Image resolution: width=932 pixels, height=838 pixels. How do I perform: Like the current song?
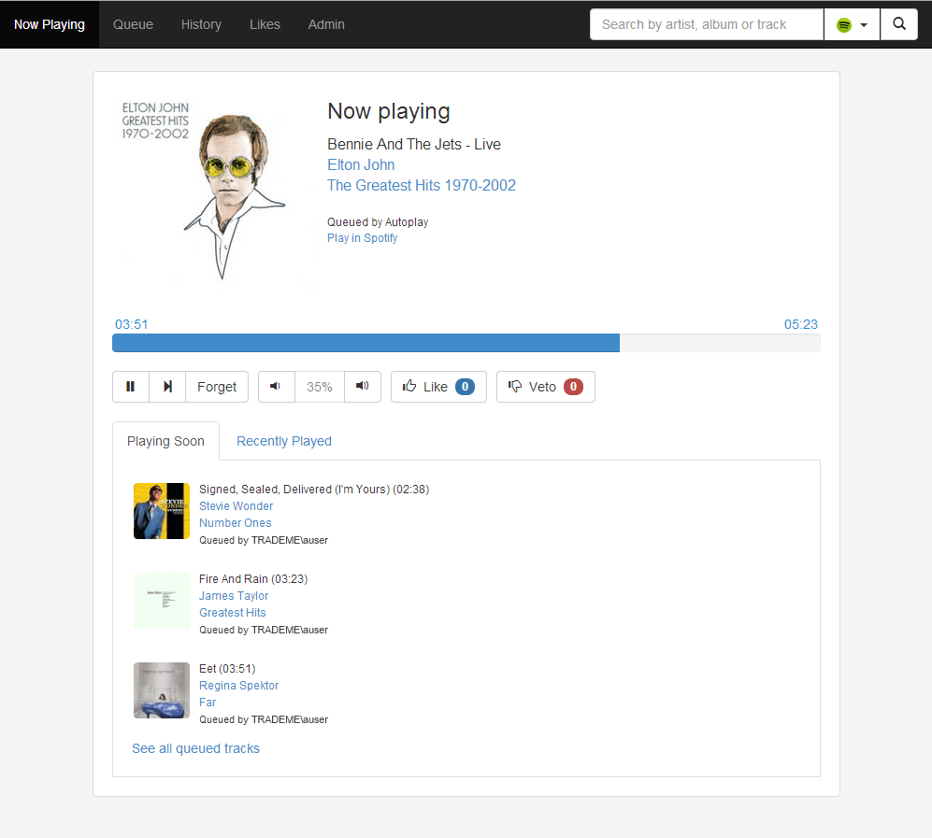click(x=438, y=387)
